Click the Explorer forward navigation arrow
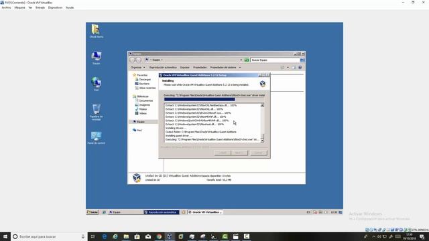This screenshot has width=429, height=241. click(x=139, y=60)
